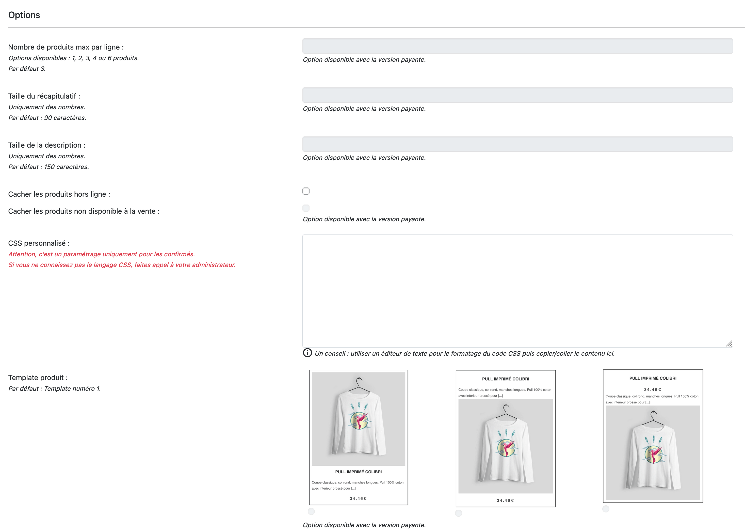
Task: Focus the 'CSS personnalisé' textarea
Action: coord(517,291)
